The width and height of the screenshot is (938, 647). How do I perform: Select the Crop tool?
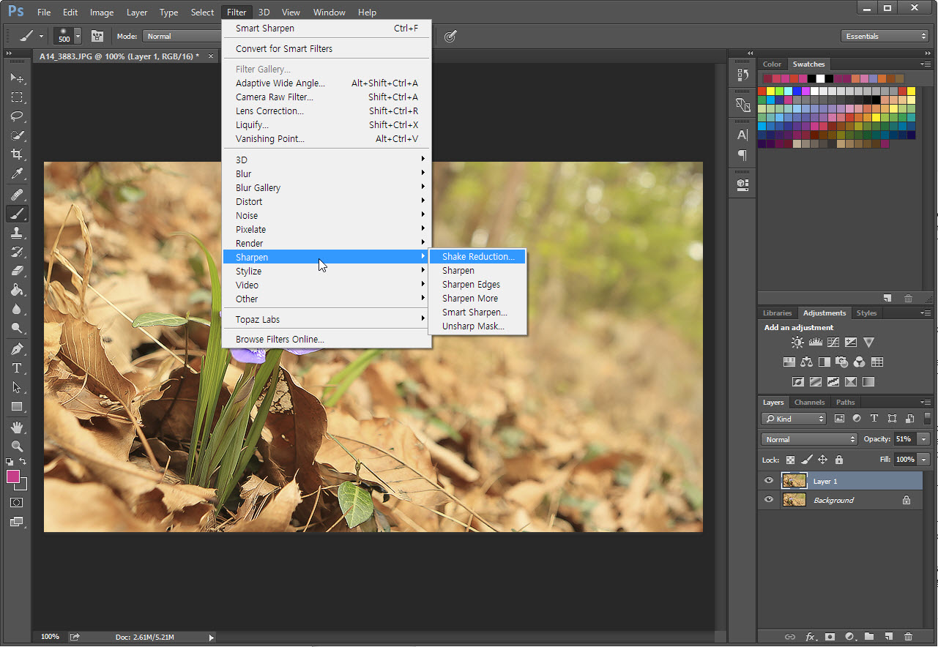(x=17, y=154)
